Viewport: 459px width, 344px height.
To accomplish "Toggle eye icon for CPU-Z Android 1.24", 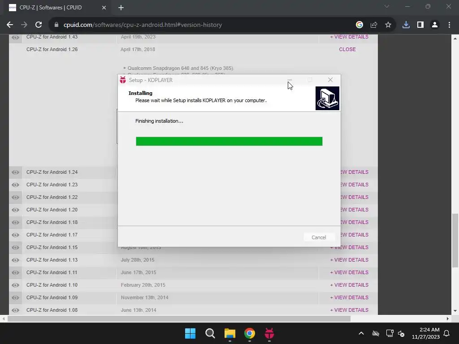I will [x=15, y=172].
